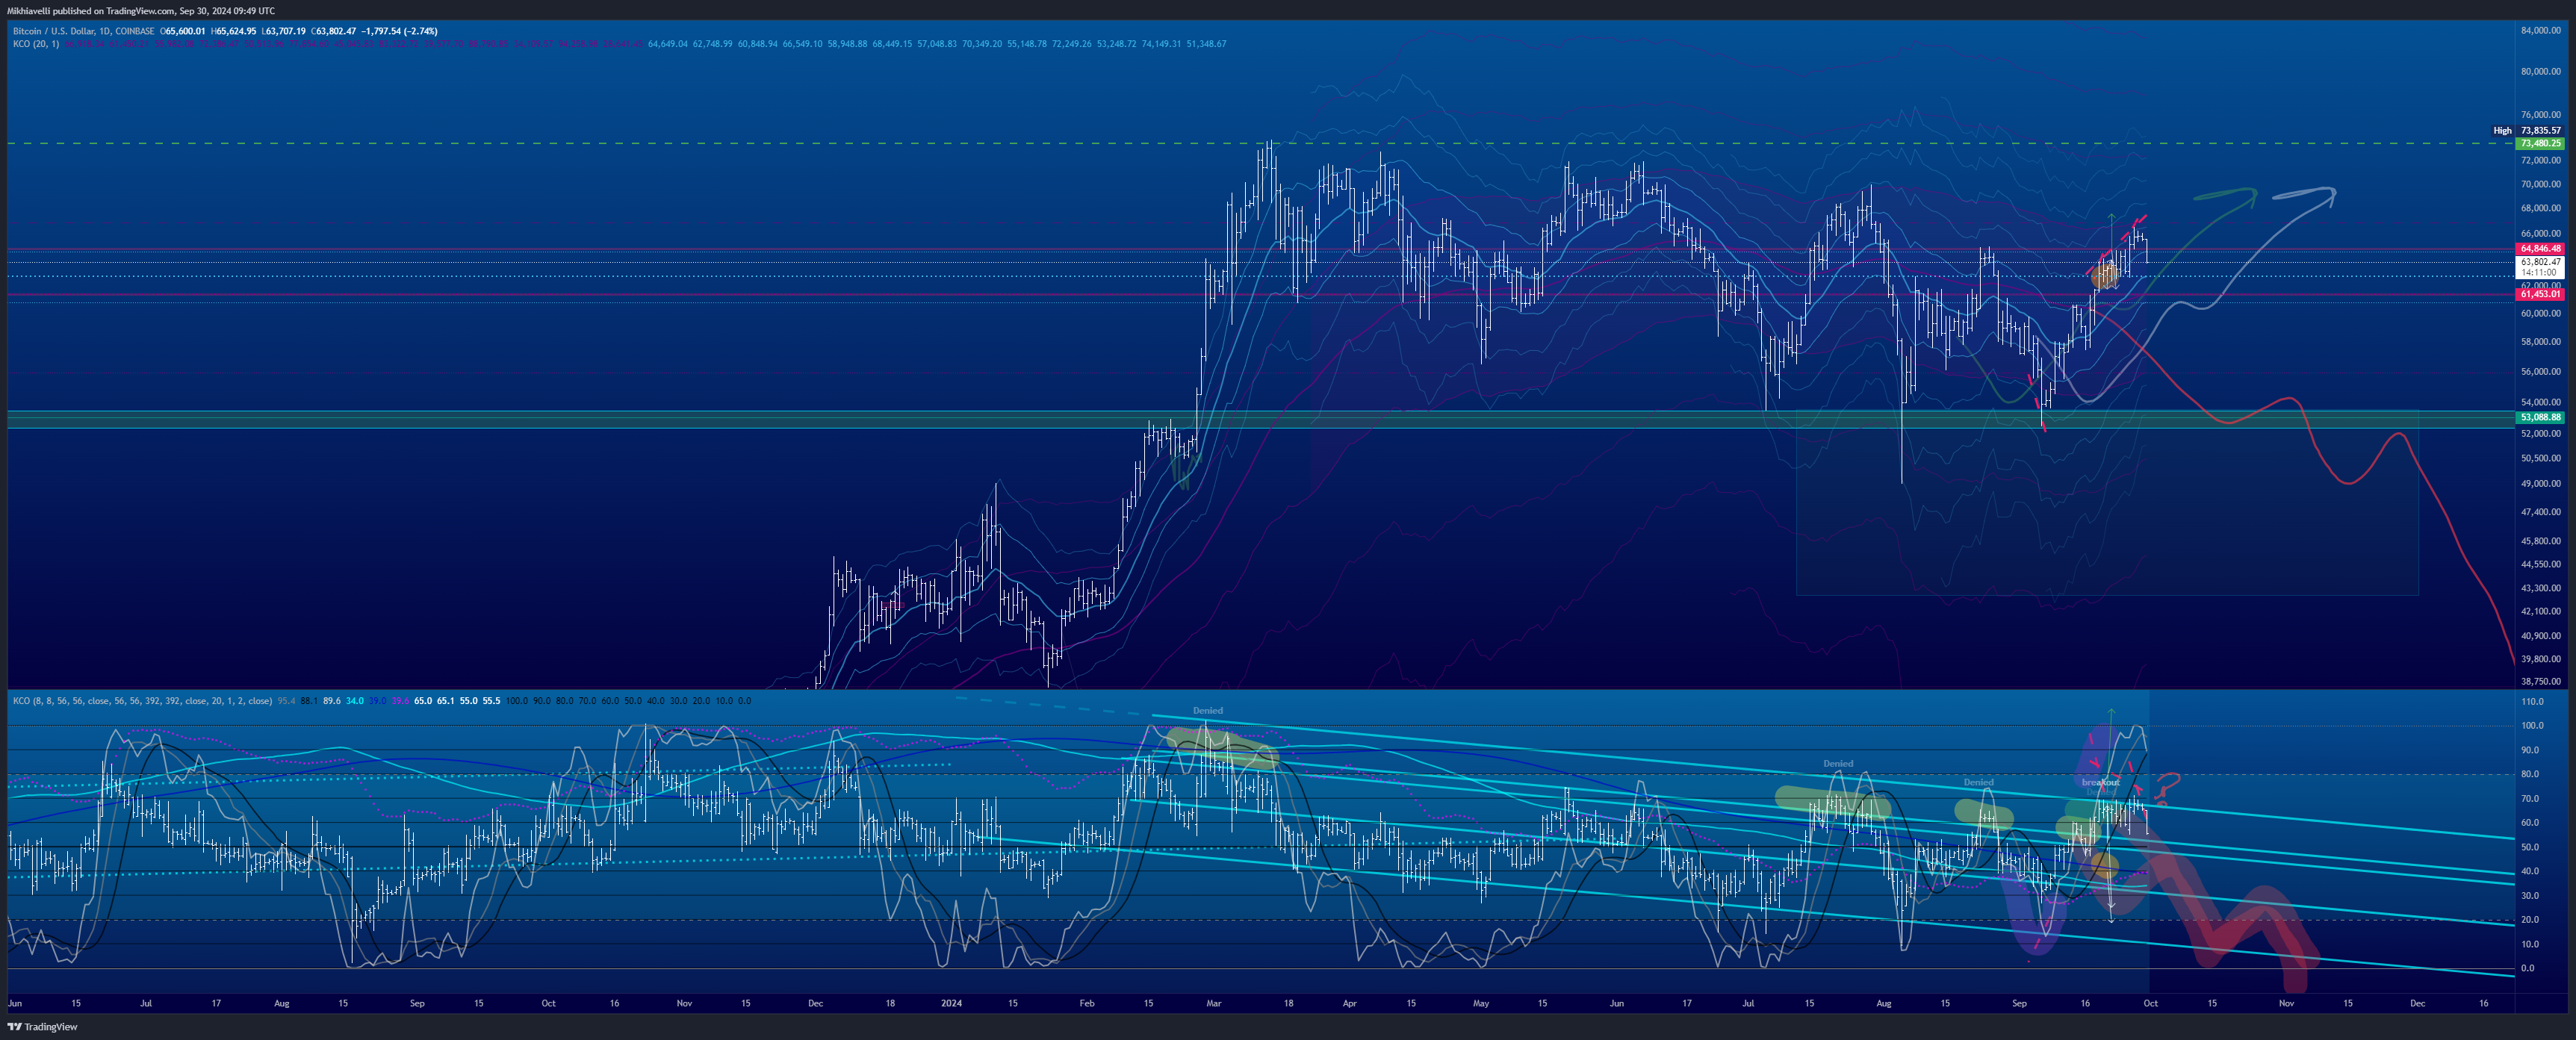Image resolution: width=2576 pixels, height=1040 pixels.
Task: Click the 80,000.00 tick on price axis
Action: click(2541, 71)
